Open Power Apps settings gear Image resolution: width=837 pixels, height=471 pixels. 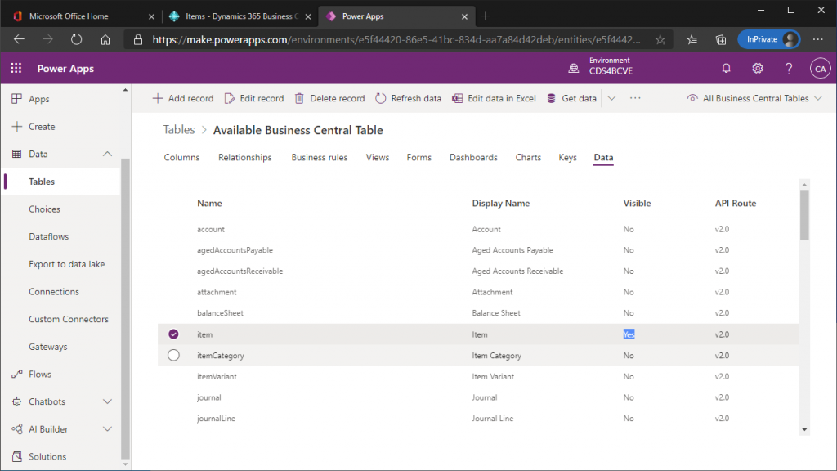[x=758, y=69]
